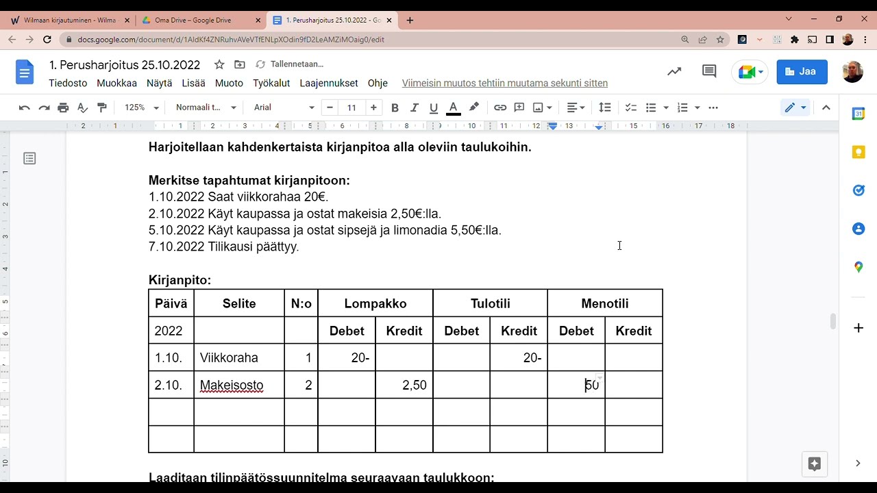Toggle bold formatting
The image size is (877, 493).
[395, 108]
